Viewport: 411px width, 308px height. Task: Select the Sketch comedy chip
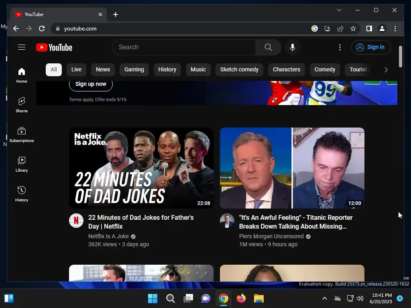[239, 70]
